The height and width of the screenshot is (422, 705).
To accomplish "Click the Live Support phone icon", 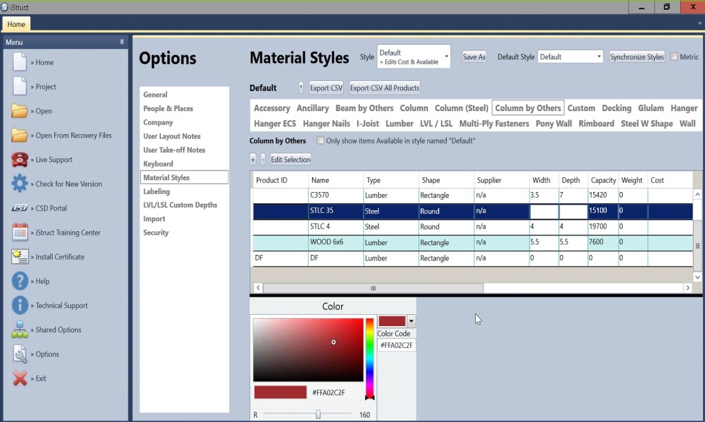I will (x=20, y=160).
